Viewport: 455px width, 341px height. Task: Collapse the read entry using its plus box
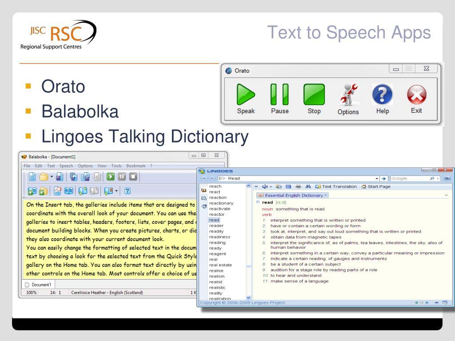258,202
